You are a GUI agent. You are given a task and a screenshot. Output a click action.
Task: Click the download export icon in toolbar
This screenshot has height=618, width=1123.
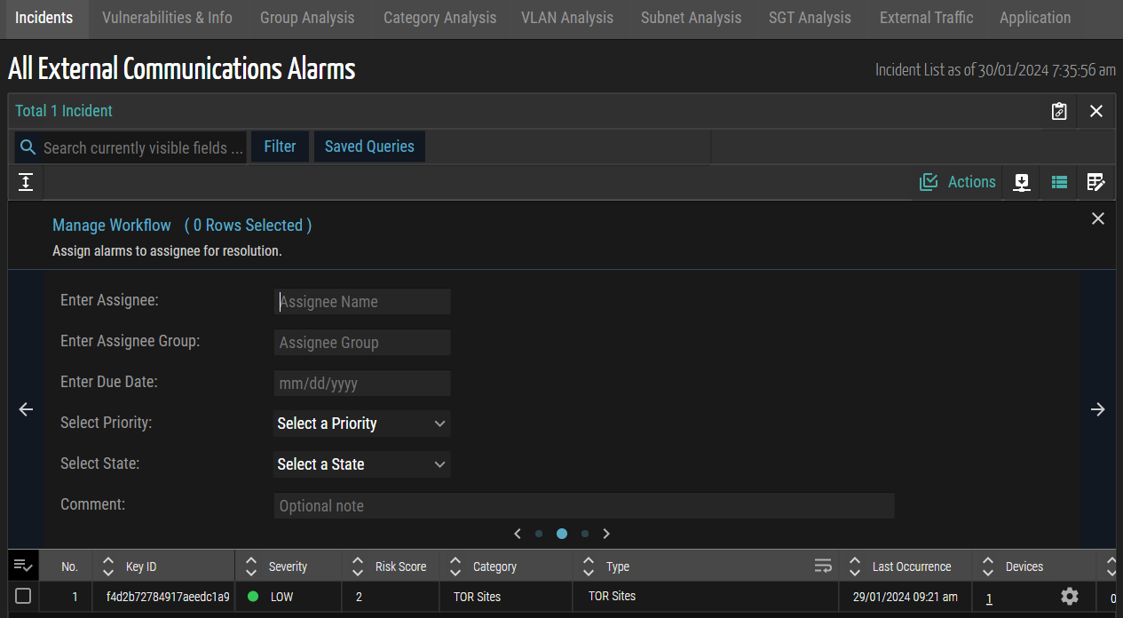pos(1022,182)
